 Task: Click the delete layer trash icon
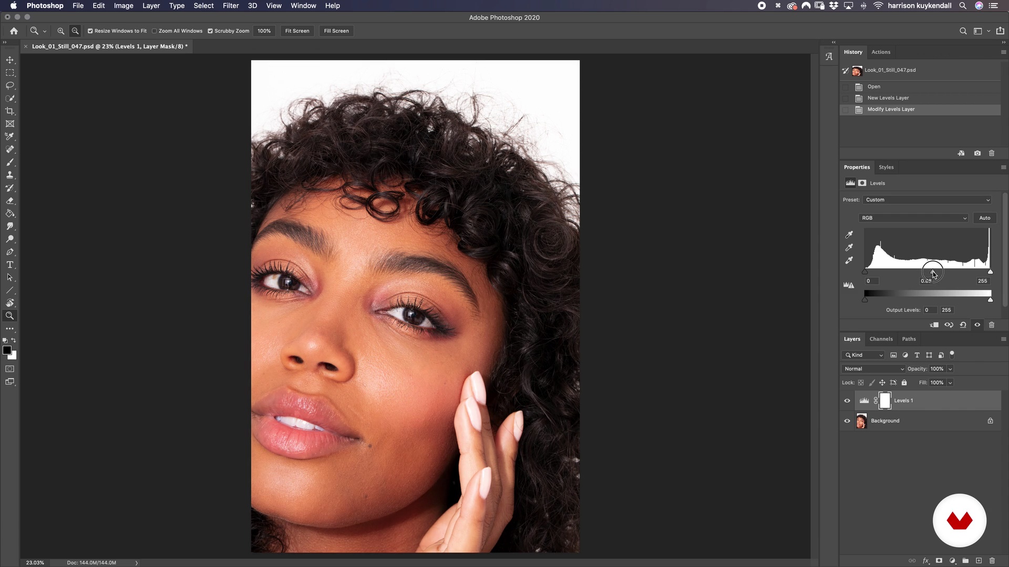click(x=992, y=561)
